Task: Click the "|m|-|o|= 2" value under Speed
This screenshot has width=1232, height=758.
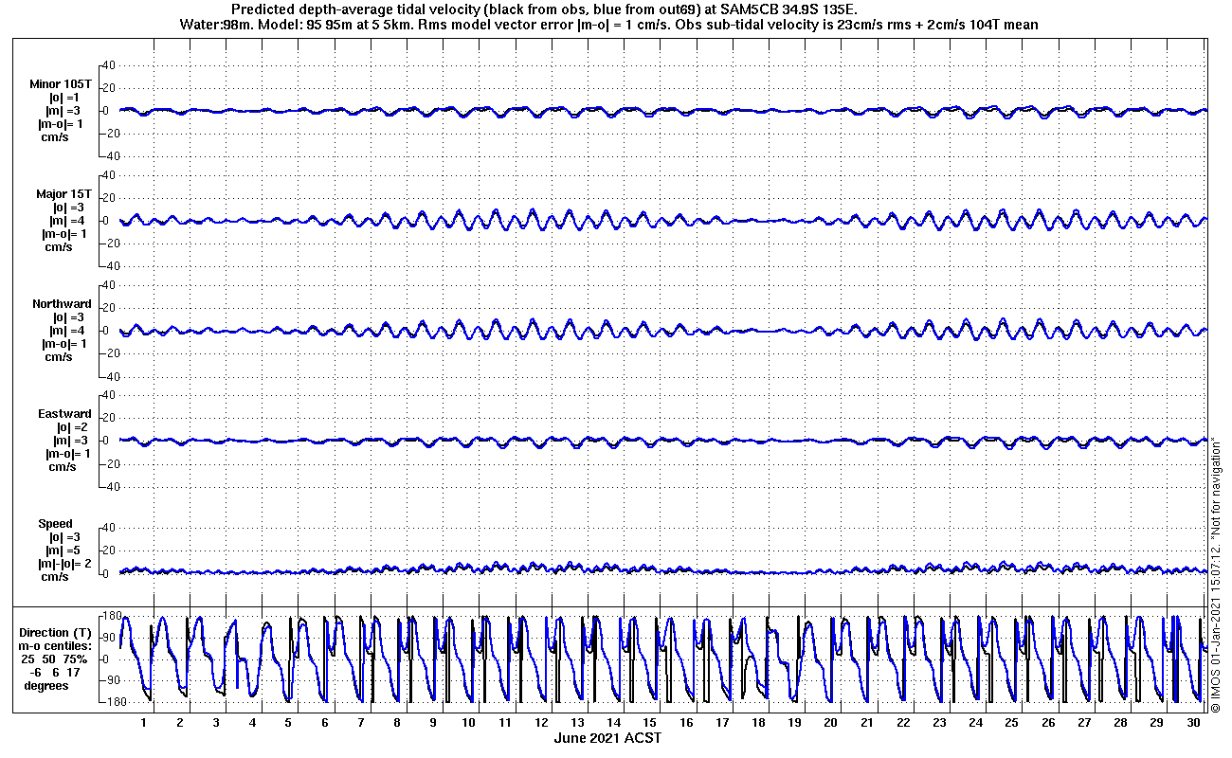Action: coord(64,564)
